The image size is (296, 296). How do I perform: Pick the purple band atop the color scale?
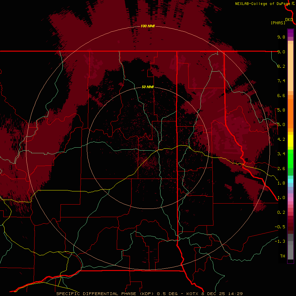290,33
